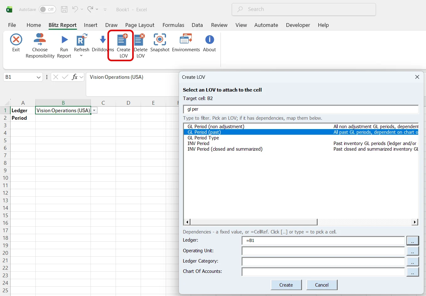Viewport: 426px width, 296px height.
Task: Select cell A1 containing Ledger
Action: (23, 110)
